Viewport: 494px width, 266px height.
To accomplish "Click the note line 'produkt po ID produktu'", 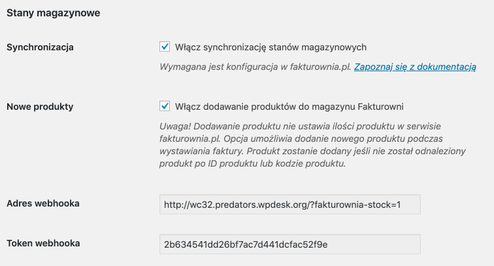I will [x=252, y=164].
